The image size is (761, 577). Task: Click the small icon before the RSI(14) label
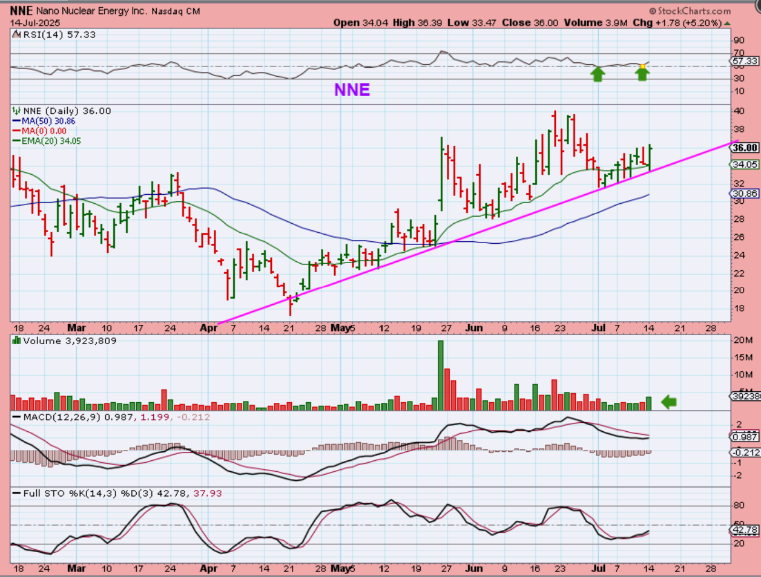click(x=15, y=34)
